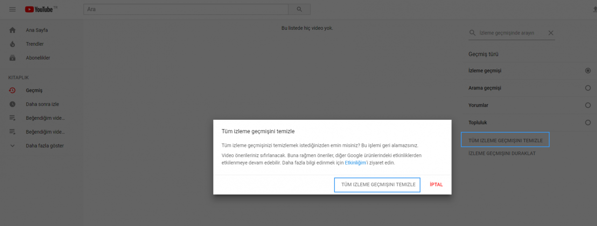Open Abonelikler subscriptions icon
The image size is (597, 226).
13,58
